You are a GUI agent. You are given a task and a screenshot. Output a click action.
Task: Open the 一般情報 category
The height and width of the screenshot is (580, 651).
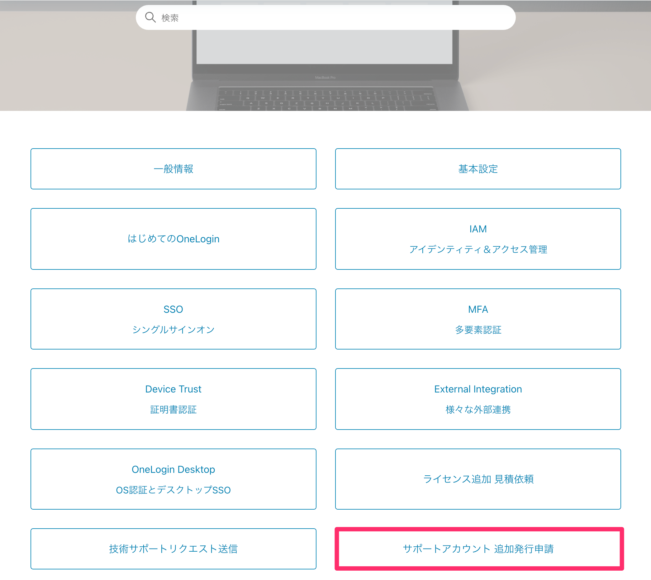[x=173, y=169]
